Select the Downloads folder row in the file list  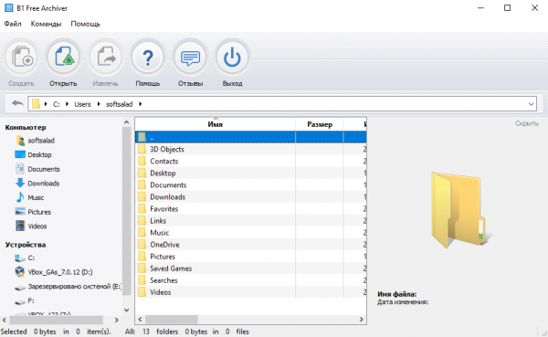(x=250, y=197)
